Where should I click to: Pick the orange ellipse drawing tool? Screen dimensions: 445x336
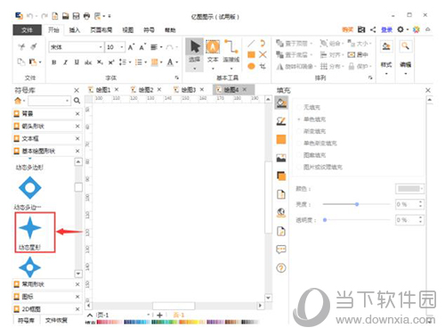click(x=251, y=66)
